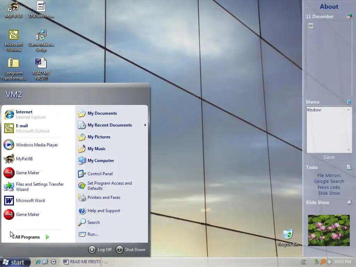Open MyPal 68 desktop shortcut

(14, 10)
